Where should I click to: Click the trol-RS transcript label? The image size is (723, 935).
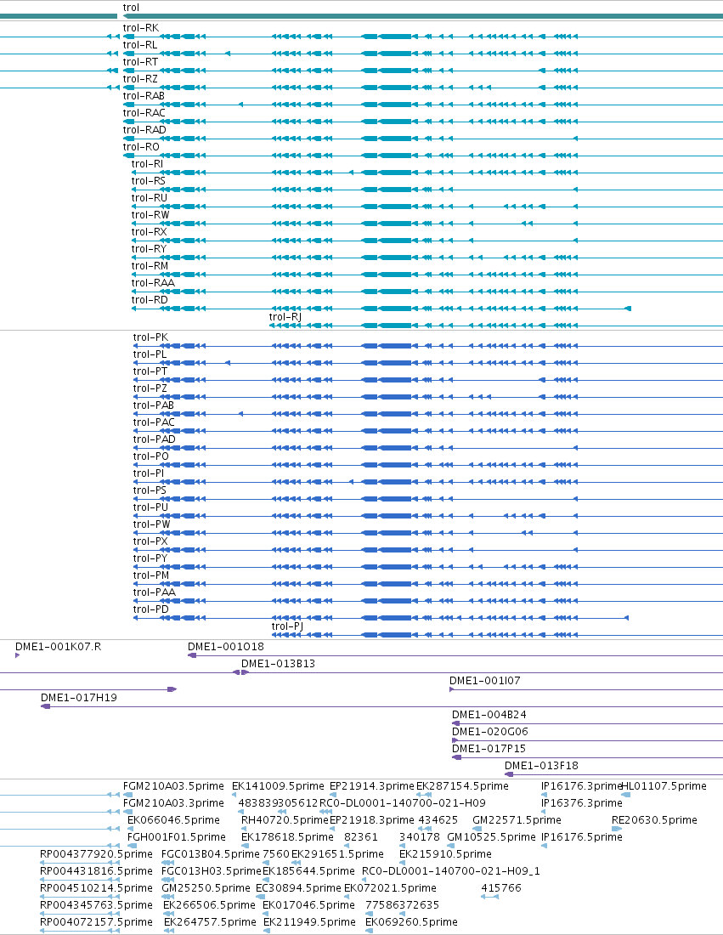[x=149, y=181]
